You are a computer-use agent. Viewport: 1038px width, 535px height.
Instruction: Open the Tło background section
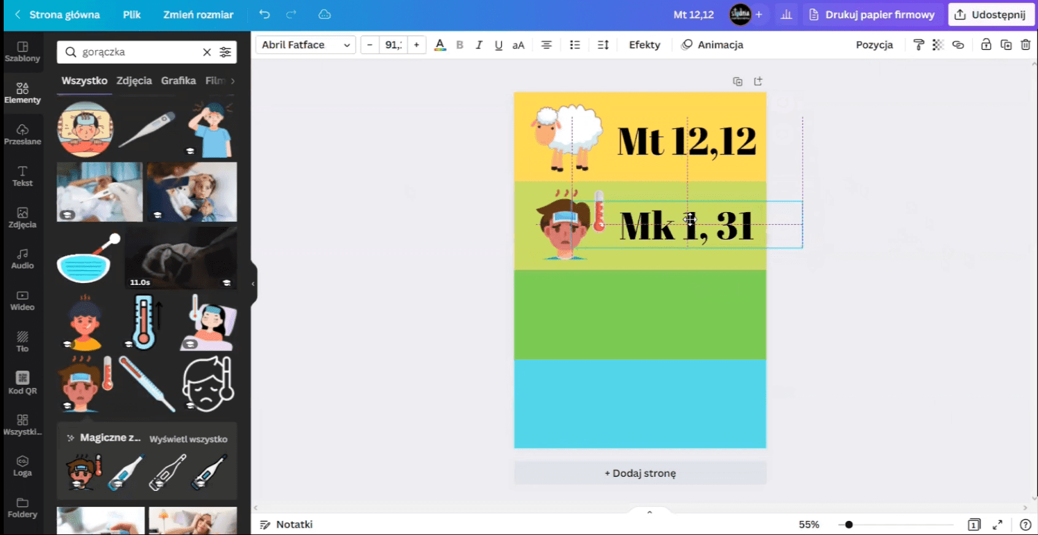tap(23, 342)
